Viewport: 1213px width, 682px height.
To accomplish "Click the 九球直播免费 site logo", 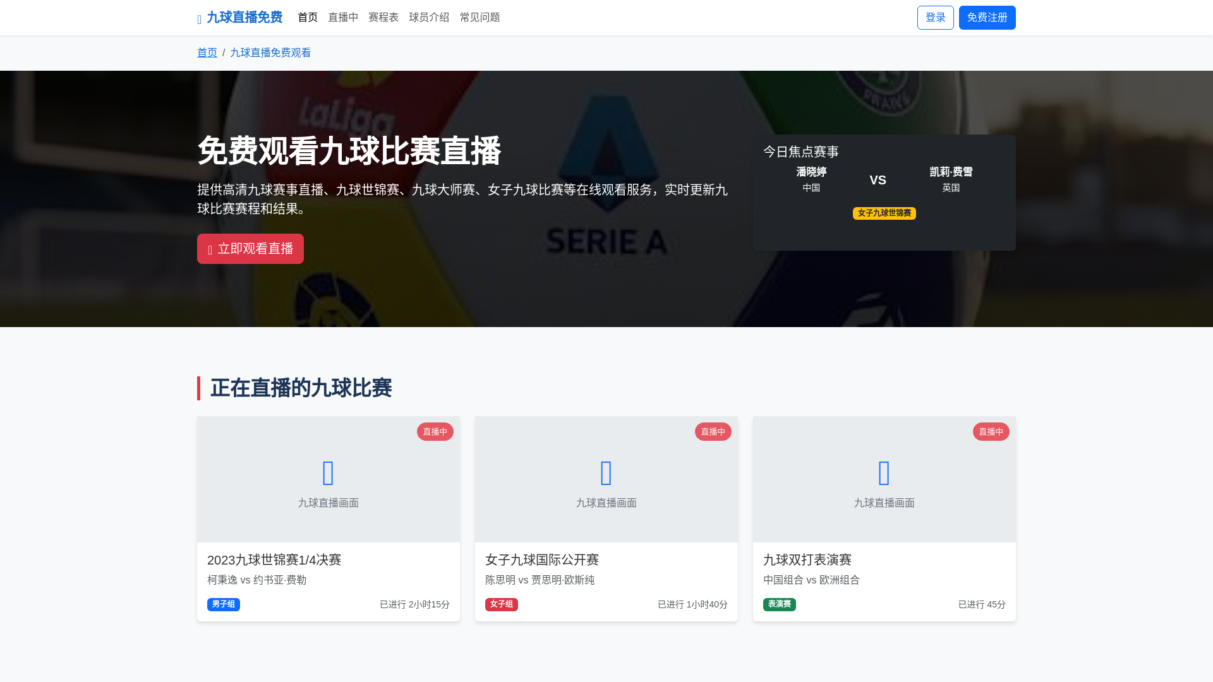I will pos(240,18).
